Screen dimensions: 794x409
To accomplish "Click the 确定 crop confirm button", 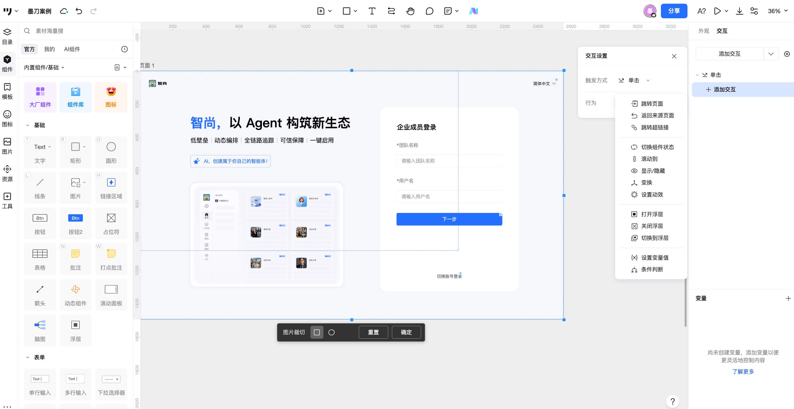I will point(406,332).
